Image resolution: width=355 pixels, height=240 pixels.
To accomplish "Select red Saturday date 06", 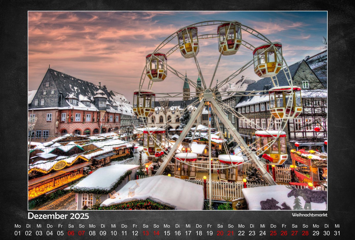I will (x=71, y=233).
